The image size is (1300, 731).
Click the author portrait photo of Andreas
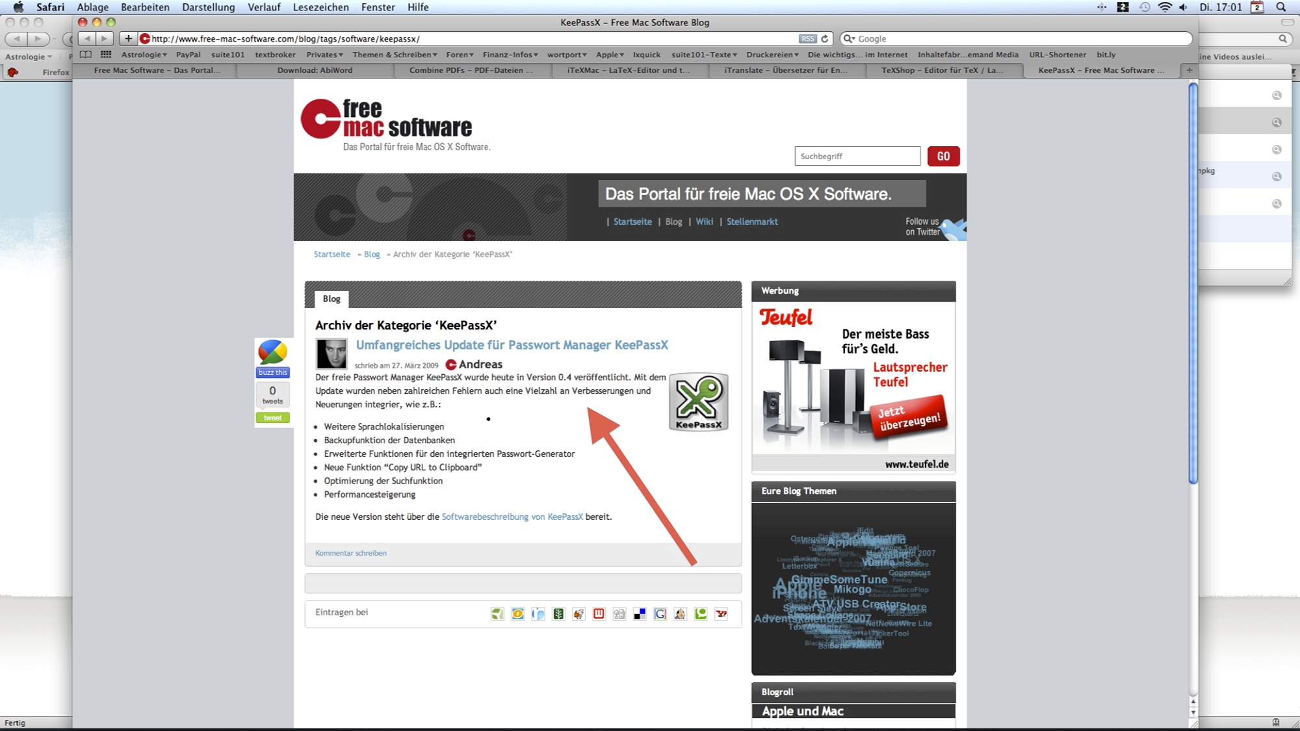tap(331, 354)
